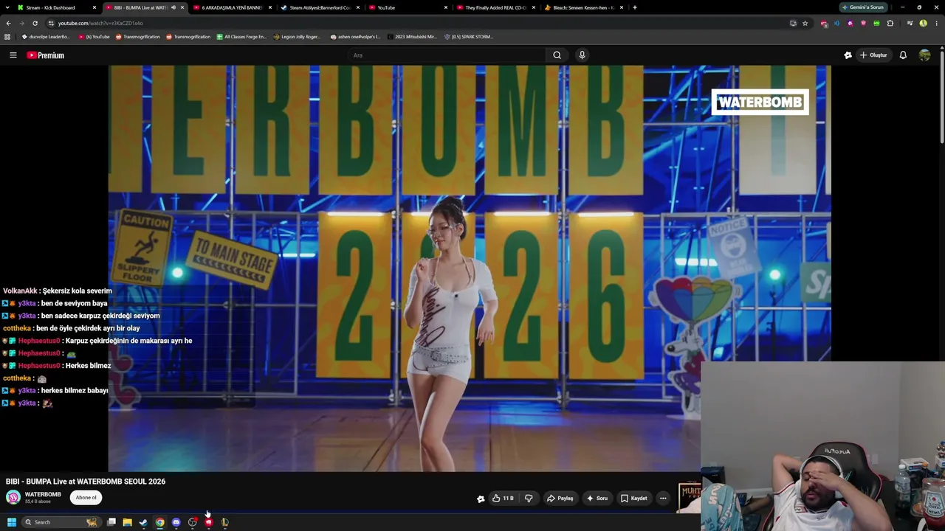The height and width of the screenshot is (531, 945).
Task: Switch to They Finally Added REAL CO-OP tab
Action: (x=495, y=7)
